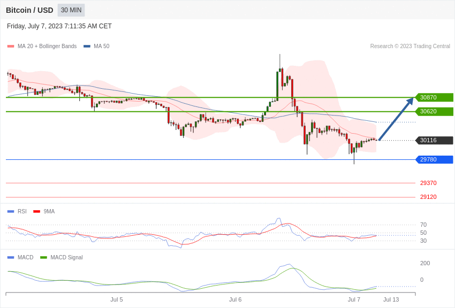Click the 29780 blue pivot price tag

pyautogui.click(x=434, y=159)
